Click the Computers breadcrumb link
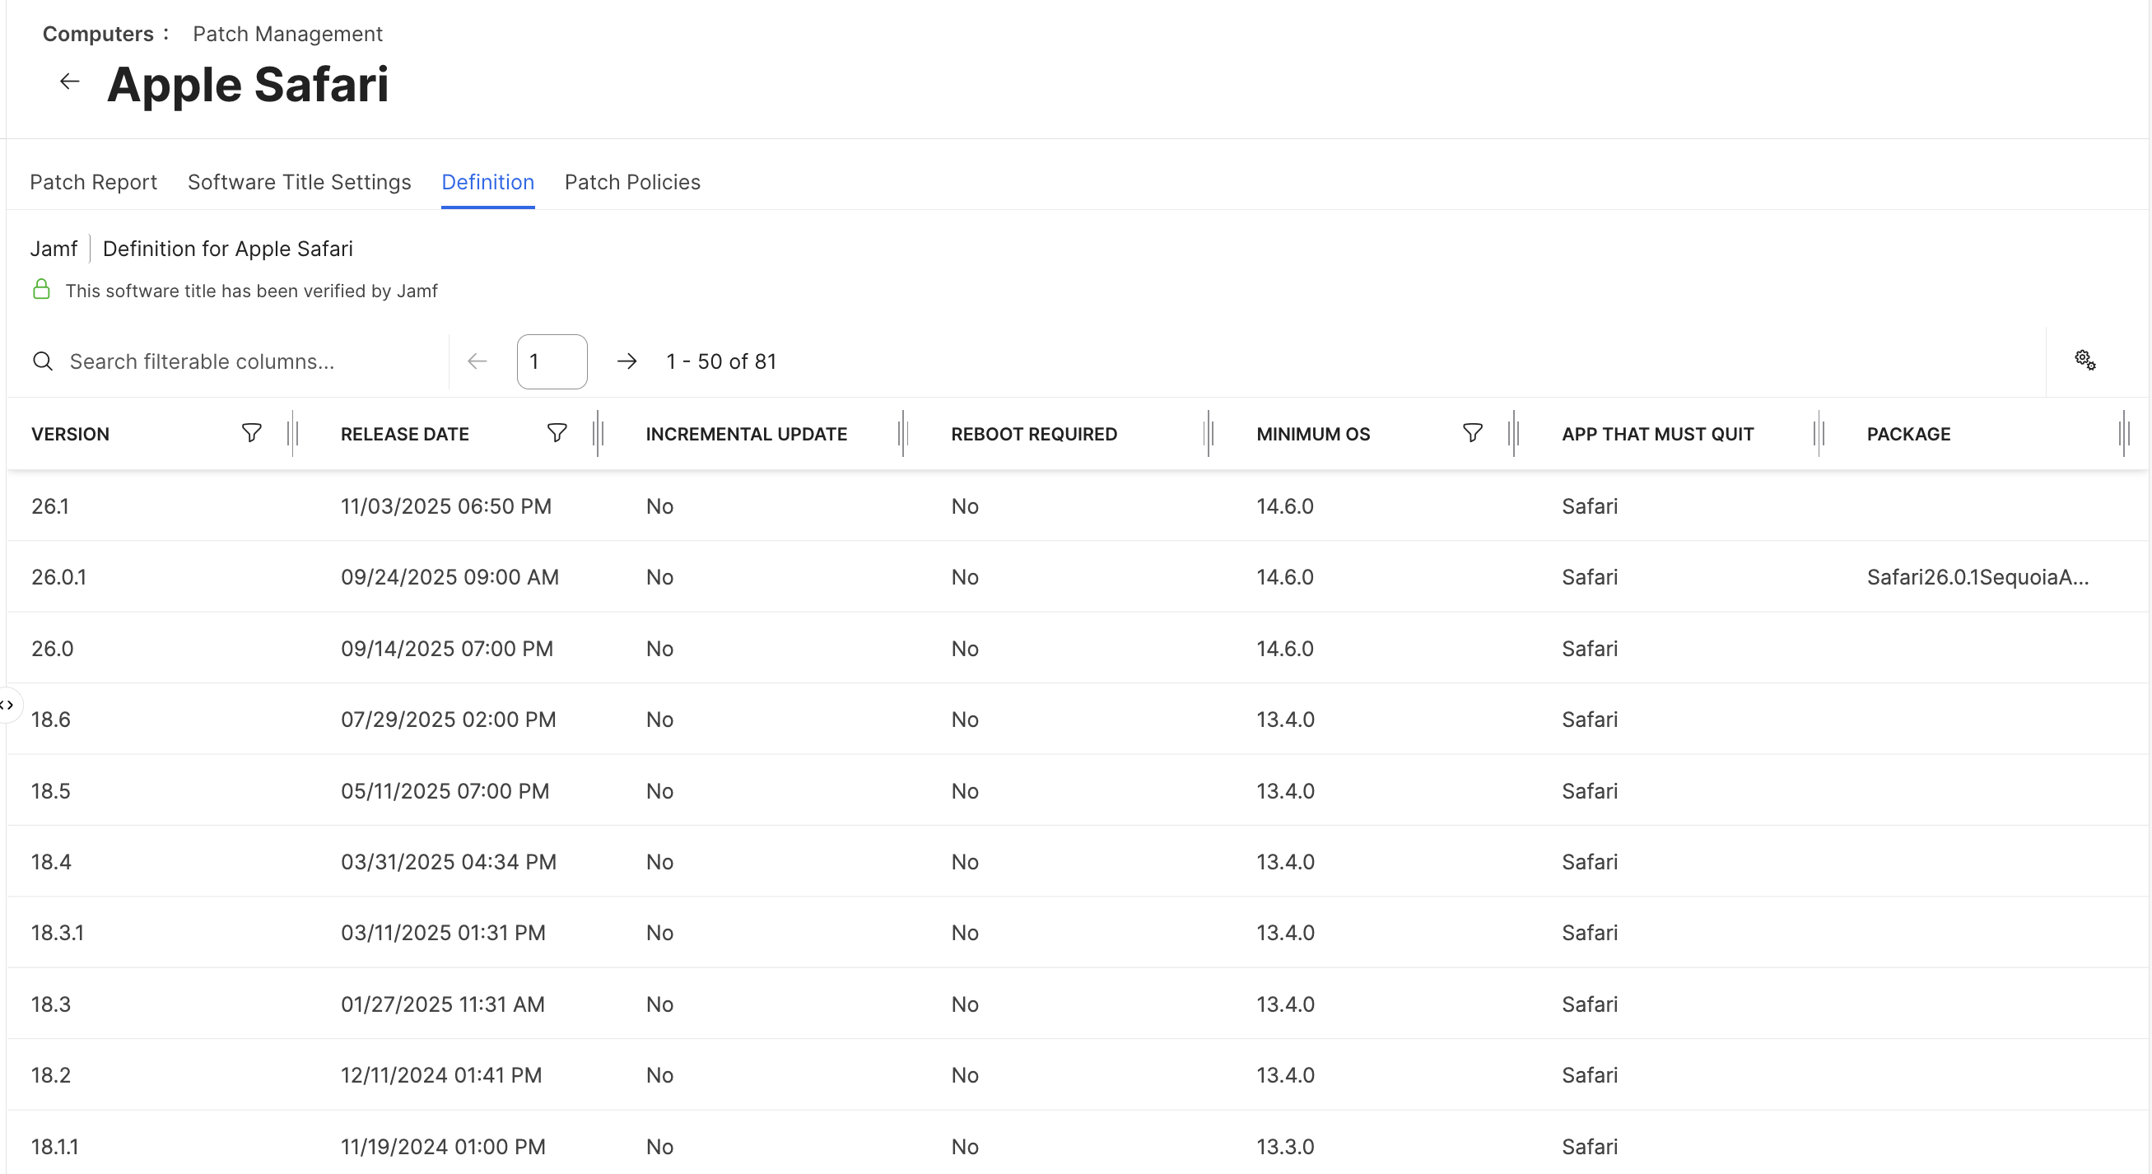 98,34
